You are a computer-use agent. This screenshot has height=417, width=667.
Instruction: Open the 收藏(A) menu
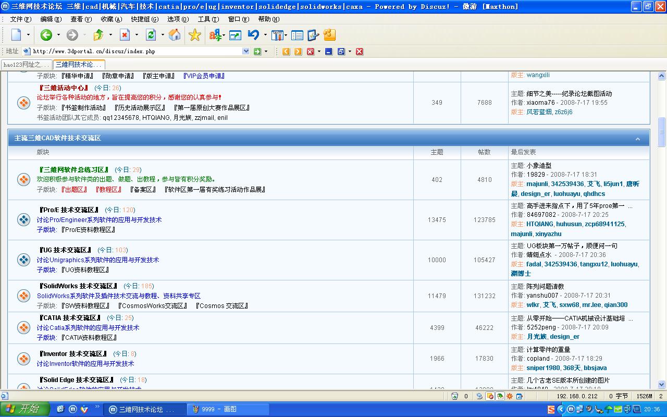pos(111,19)
